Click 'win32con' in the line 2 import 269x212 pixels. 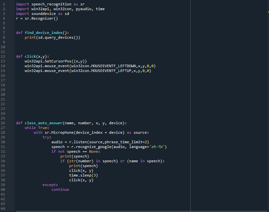click(62, 9)
